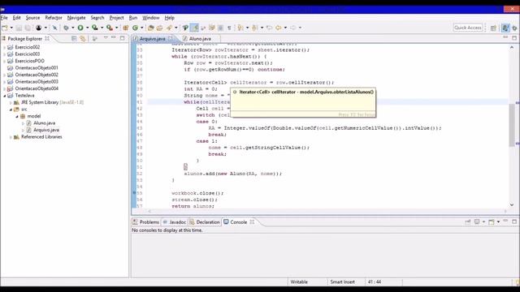This screenshot has width=520, height=292.
Task: Click the editor horizontal scrollbar
Action: tap(327, 211)
